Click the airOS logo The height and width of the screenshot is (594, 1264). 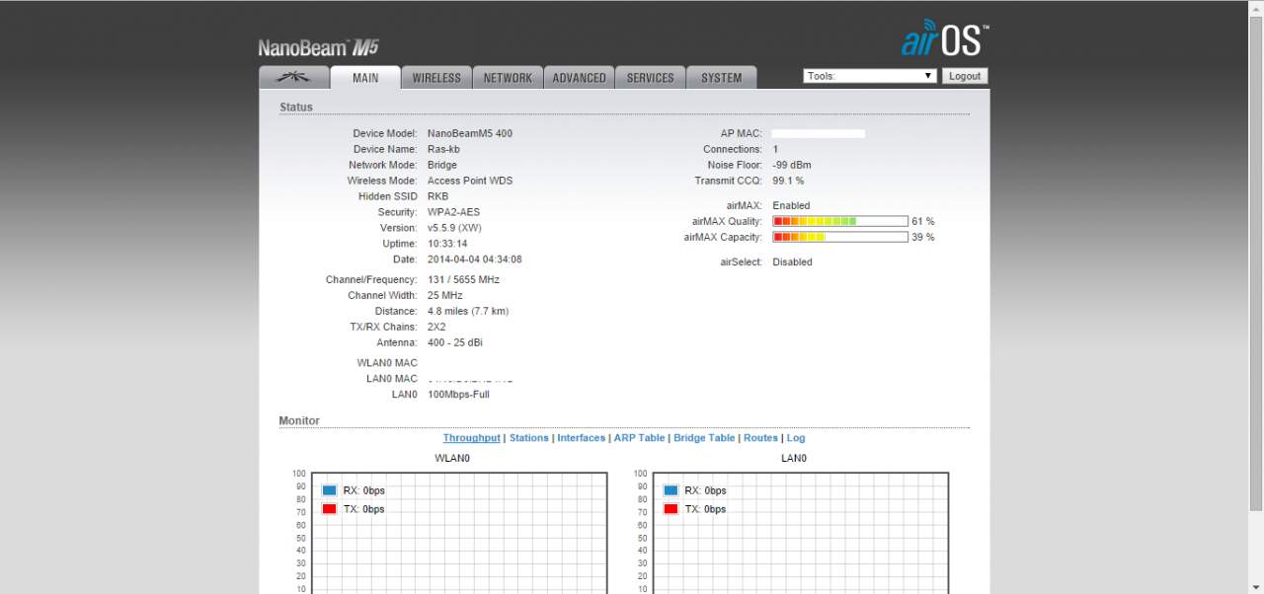(x=944, y=38)
